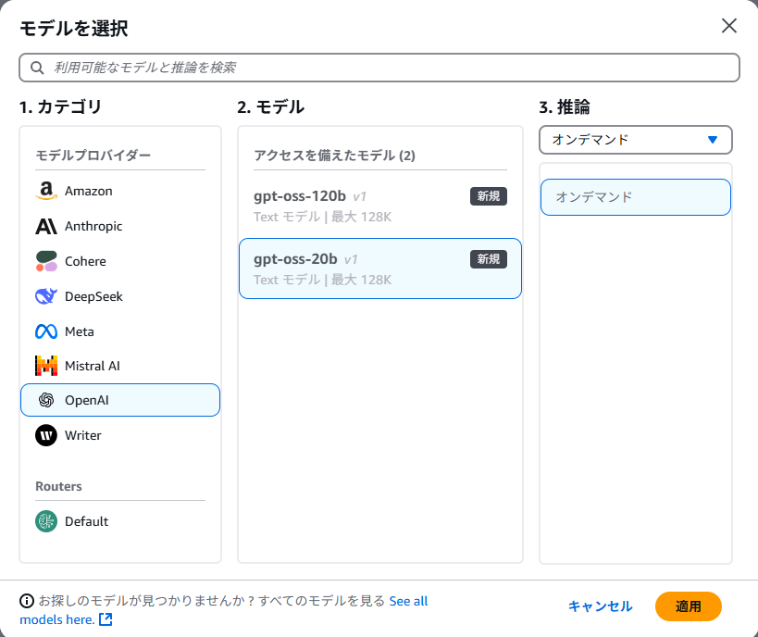Click the 'Routers' section heading
Viewport: 758px width, 637px height.
(x=58, y=486)
